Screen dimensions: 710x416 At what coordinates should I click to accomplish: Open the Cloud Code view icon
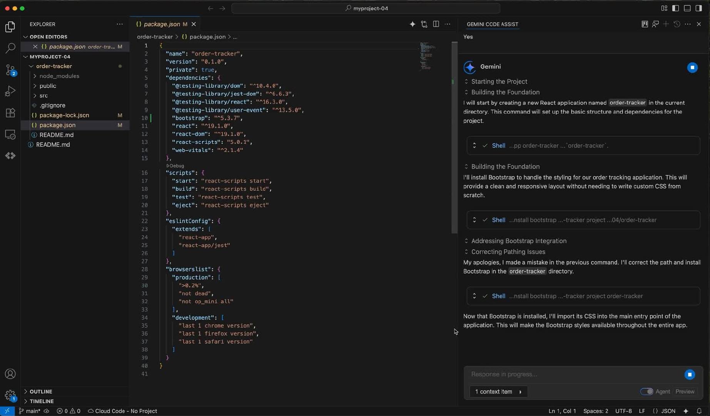[x=10, y=156]
